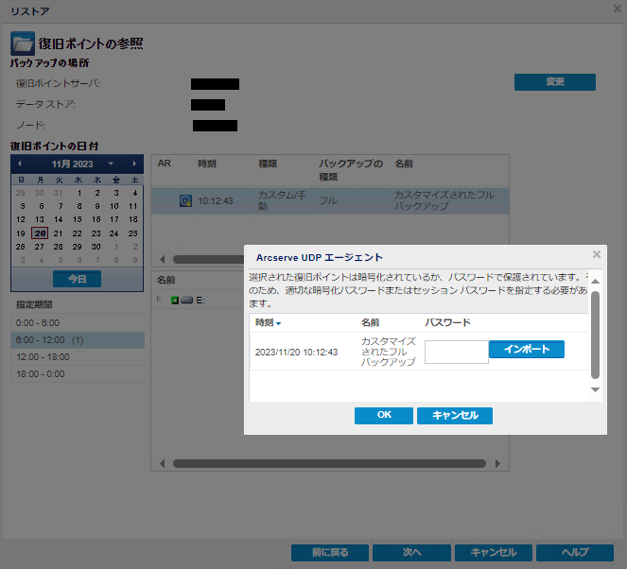Viewport: 627px width, 569px height.
Task: Select November 20 in the calendar
Action: click(x=40, y=233)
